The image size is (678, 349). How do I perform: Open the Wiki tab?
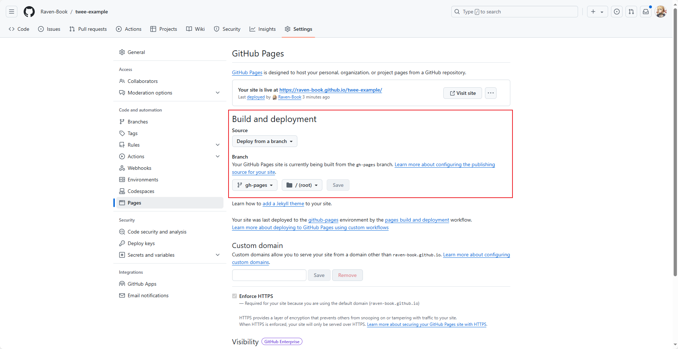coord(196,29)
